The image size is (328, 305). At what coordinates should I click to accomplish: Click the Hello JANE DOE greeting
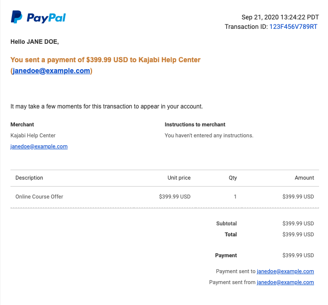click(x=35, y=42)
